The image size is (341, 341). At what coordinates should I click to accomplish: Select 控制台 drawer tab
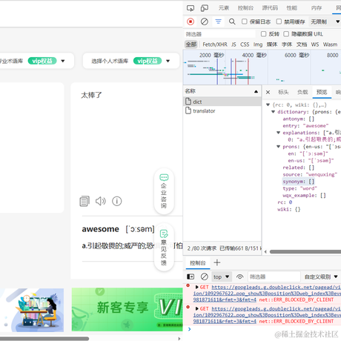(198, 263)
